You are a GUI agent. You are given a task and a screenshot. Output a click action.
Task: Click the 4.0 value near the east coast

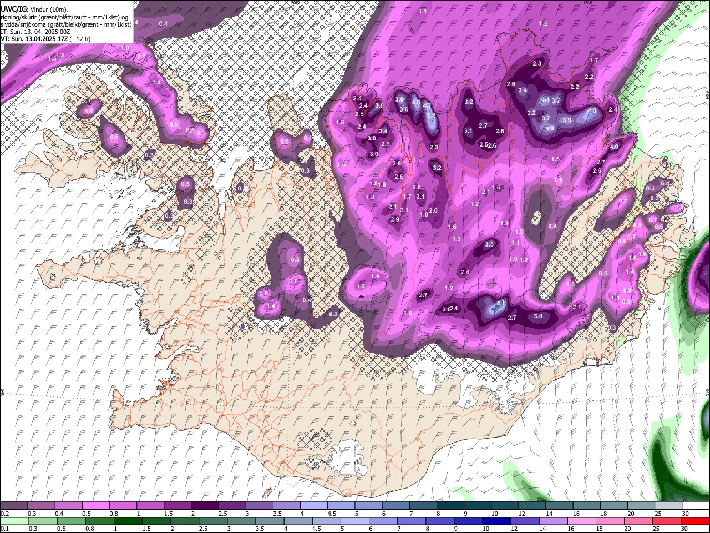click(x=614, y=147)
